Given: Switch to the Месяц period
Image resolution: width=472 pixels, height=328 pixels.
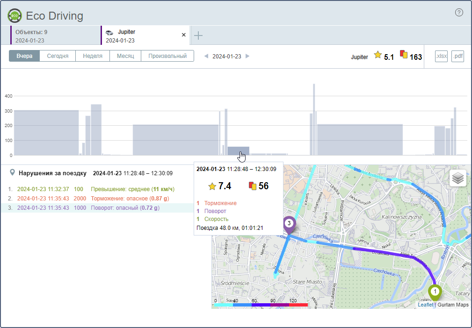Looking at the screenshot, I should [x=125, y=56].
